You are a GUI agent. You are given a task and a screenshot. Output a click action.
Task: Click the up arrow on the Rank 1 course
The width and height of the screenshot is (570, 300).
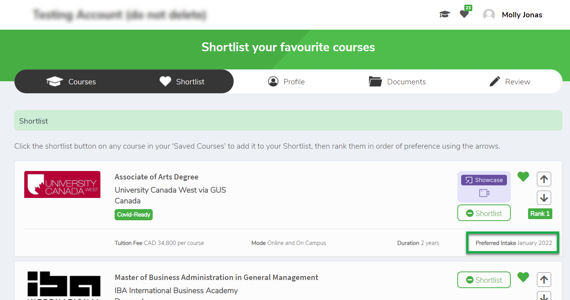point(544,179)
